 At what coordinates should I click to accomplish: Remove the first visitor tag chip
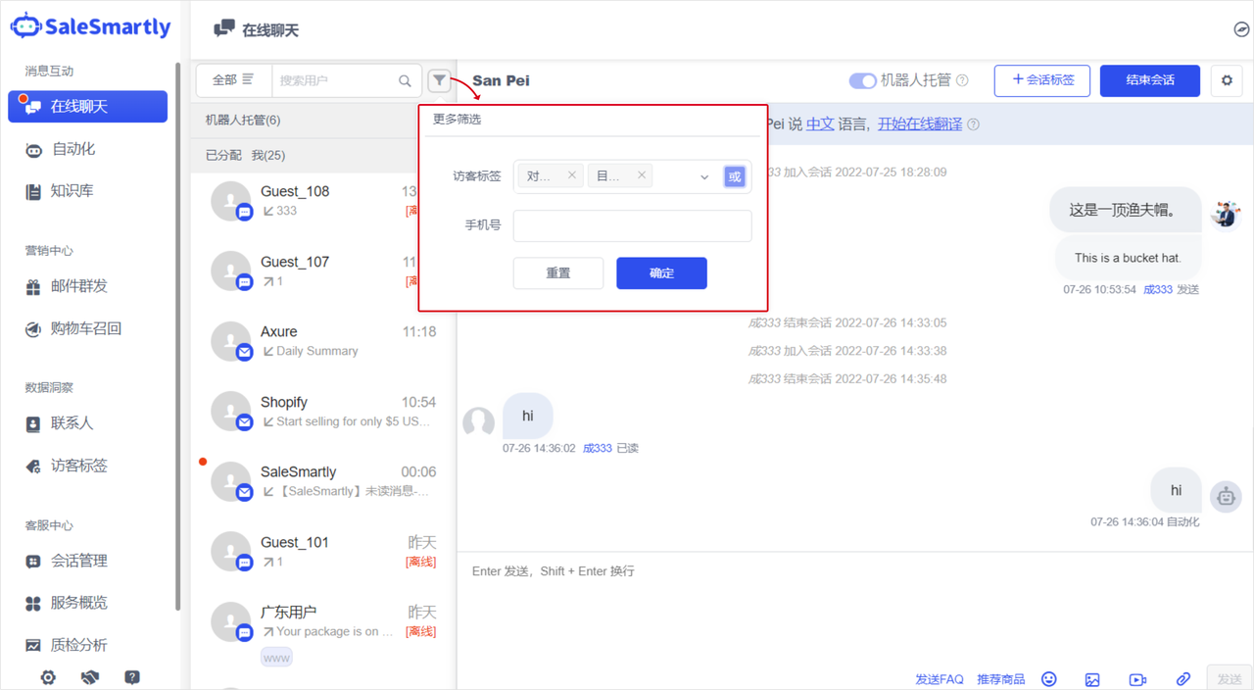pyautogui.click(x=571, y=176)
